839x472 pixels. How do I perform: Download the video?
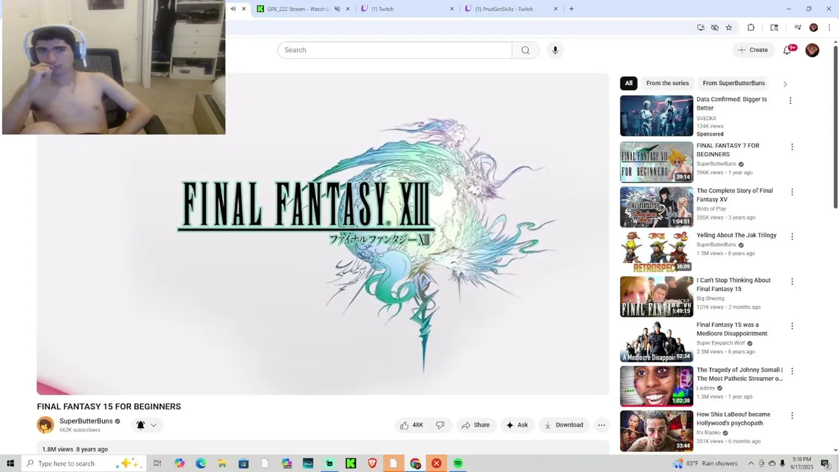click(564, 425)
